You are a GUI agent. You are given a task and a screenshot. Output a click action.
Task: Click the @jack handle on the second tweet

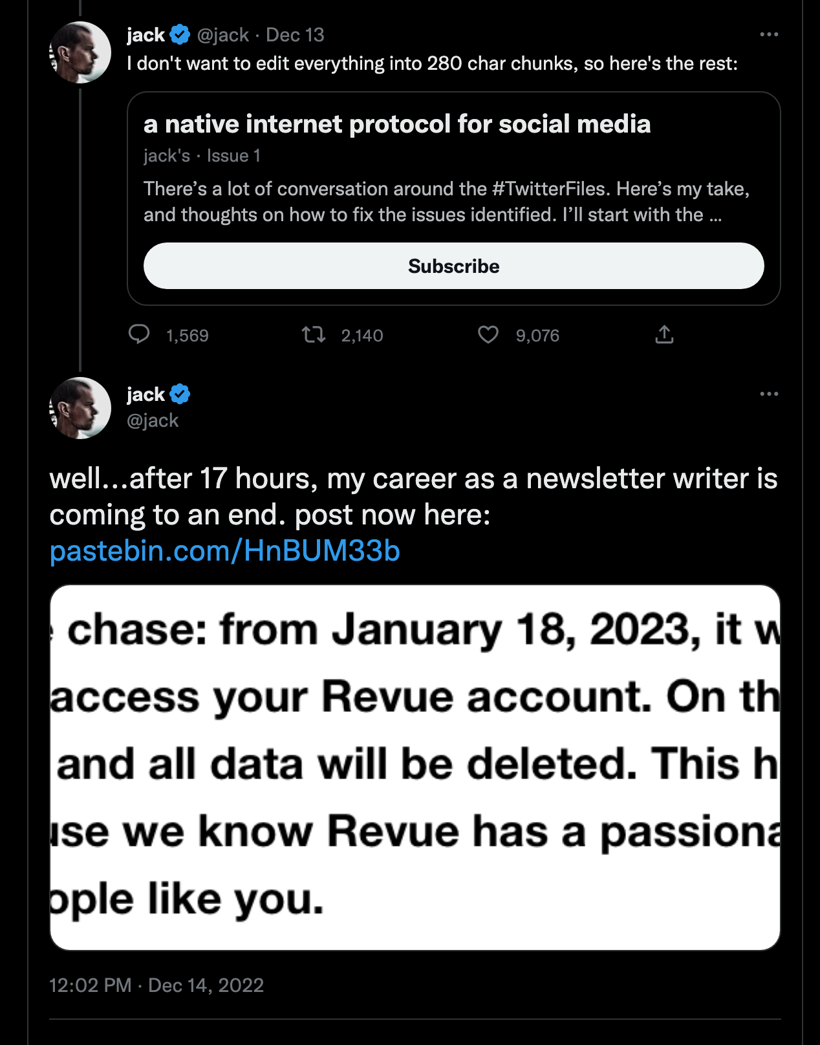(x=153, y=420)
